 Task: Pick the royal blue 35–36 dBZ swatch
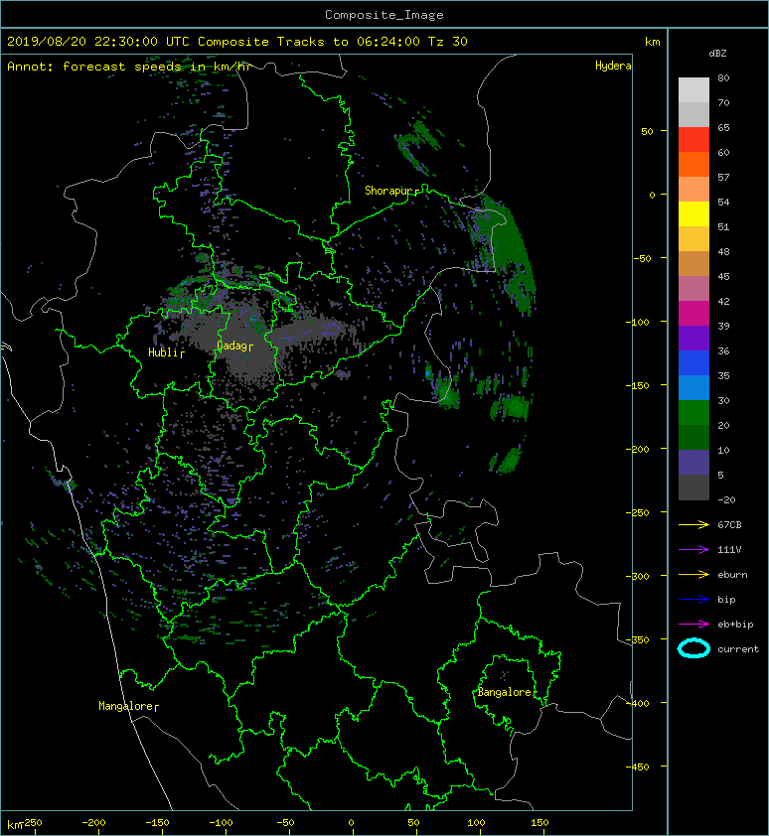click(x=693, y=363)
